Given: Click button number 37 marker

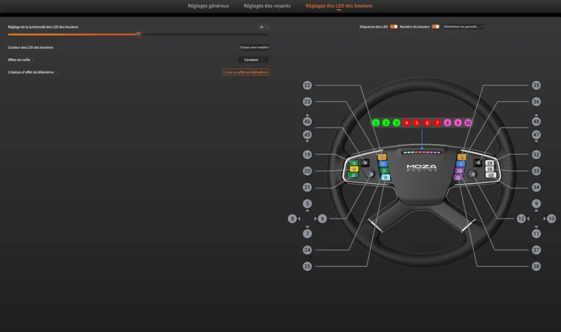Looking at the screenshot, I should (536, 250).
